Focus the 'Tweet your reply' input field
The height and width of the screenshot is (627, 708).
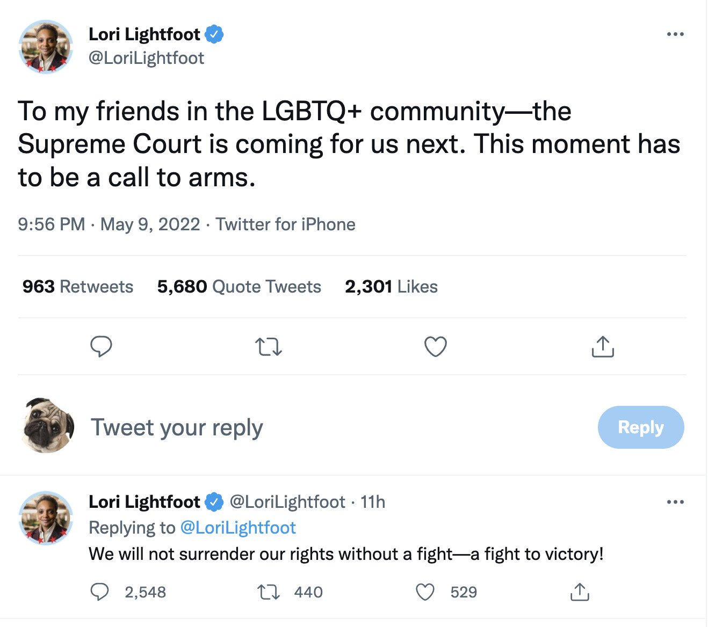coord(322,427)
